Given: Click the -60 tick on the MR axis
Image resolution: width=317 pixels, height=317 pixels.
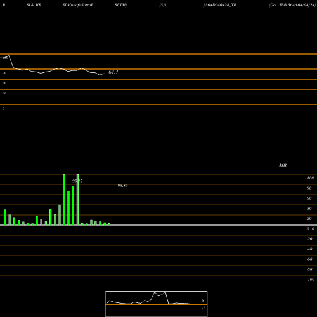Looking at the screenshot, I should click(309, 259).
